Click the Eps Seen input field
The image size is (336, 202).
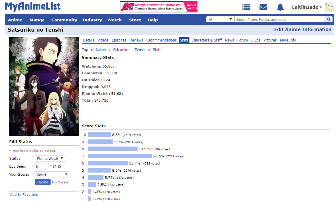[42, 166]
